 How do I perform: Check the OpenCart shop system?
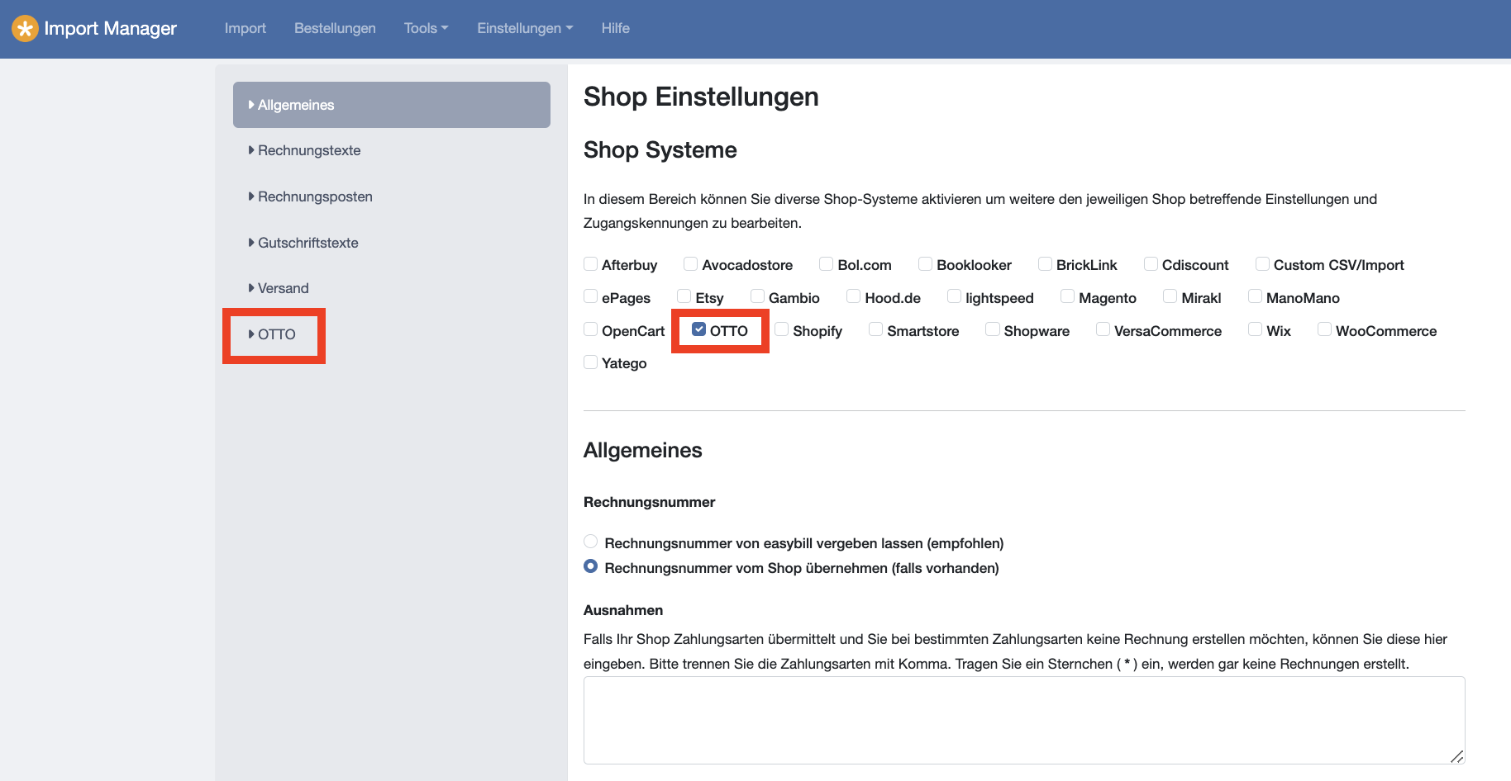pyautogui.click(x=591, y=329)
